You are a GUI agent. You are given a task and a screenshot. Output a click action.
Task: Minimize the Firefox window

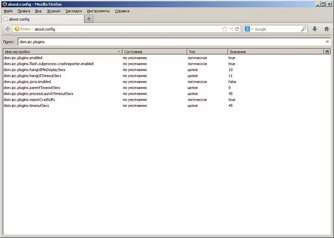pos(318,4)
